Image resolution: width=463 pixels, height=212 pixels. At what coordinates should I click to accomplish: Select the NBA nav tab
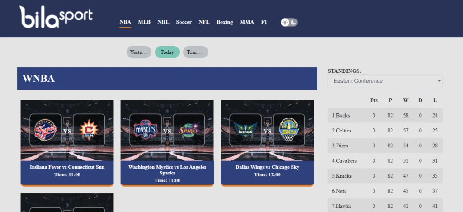coord(125,22)
